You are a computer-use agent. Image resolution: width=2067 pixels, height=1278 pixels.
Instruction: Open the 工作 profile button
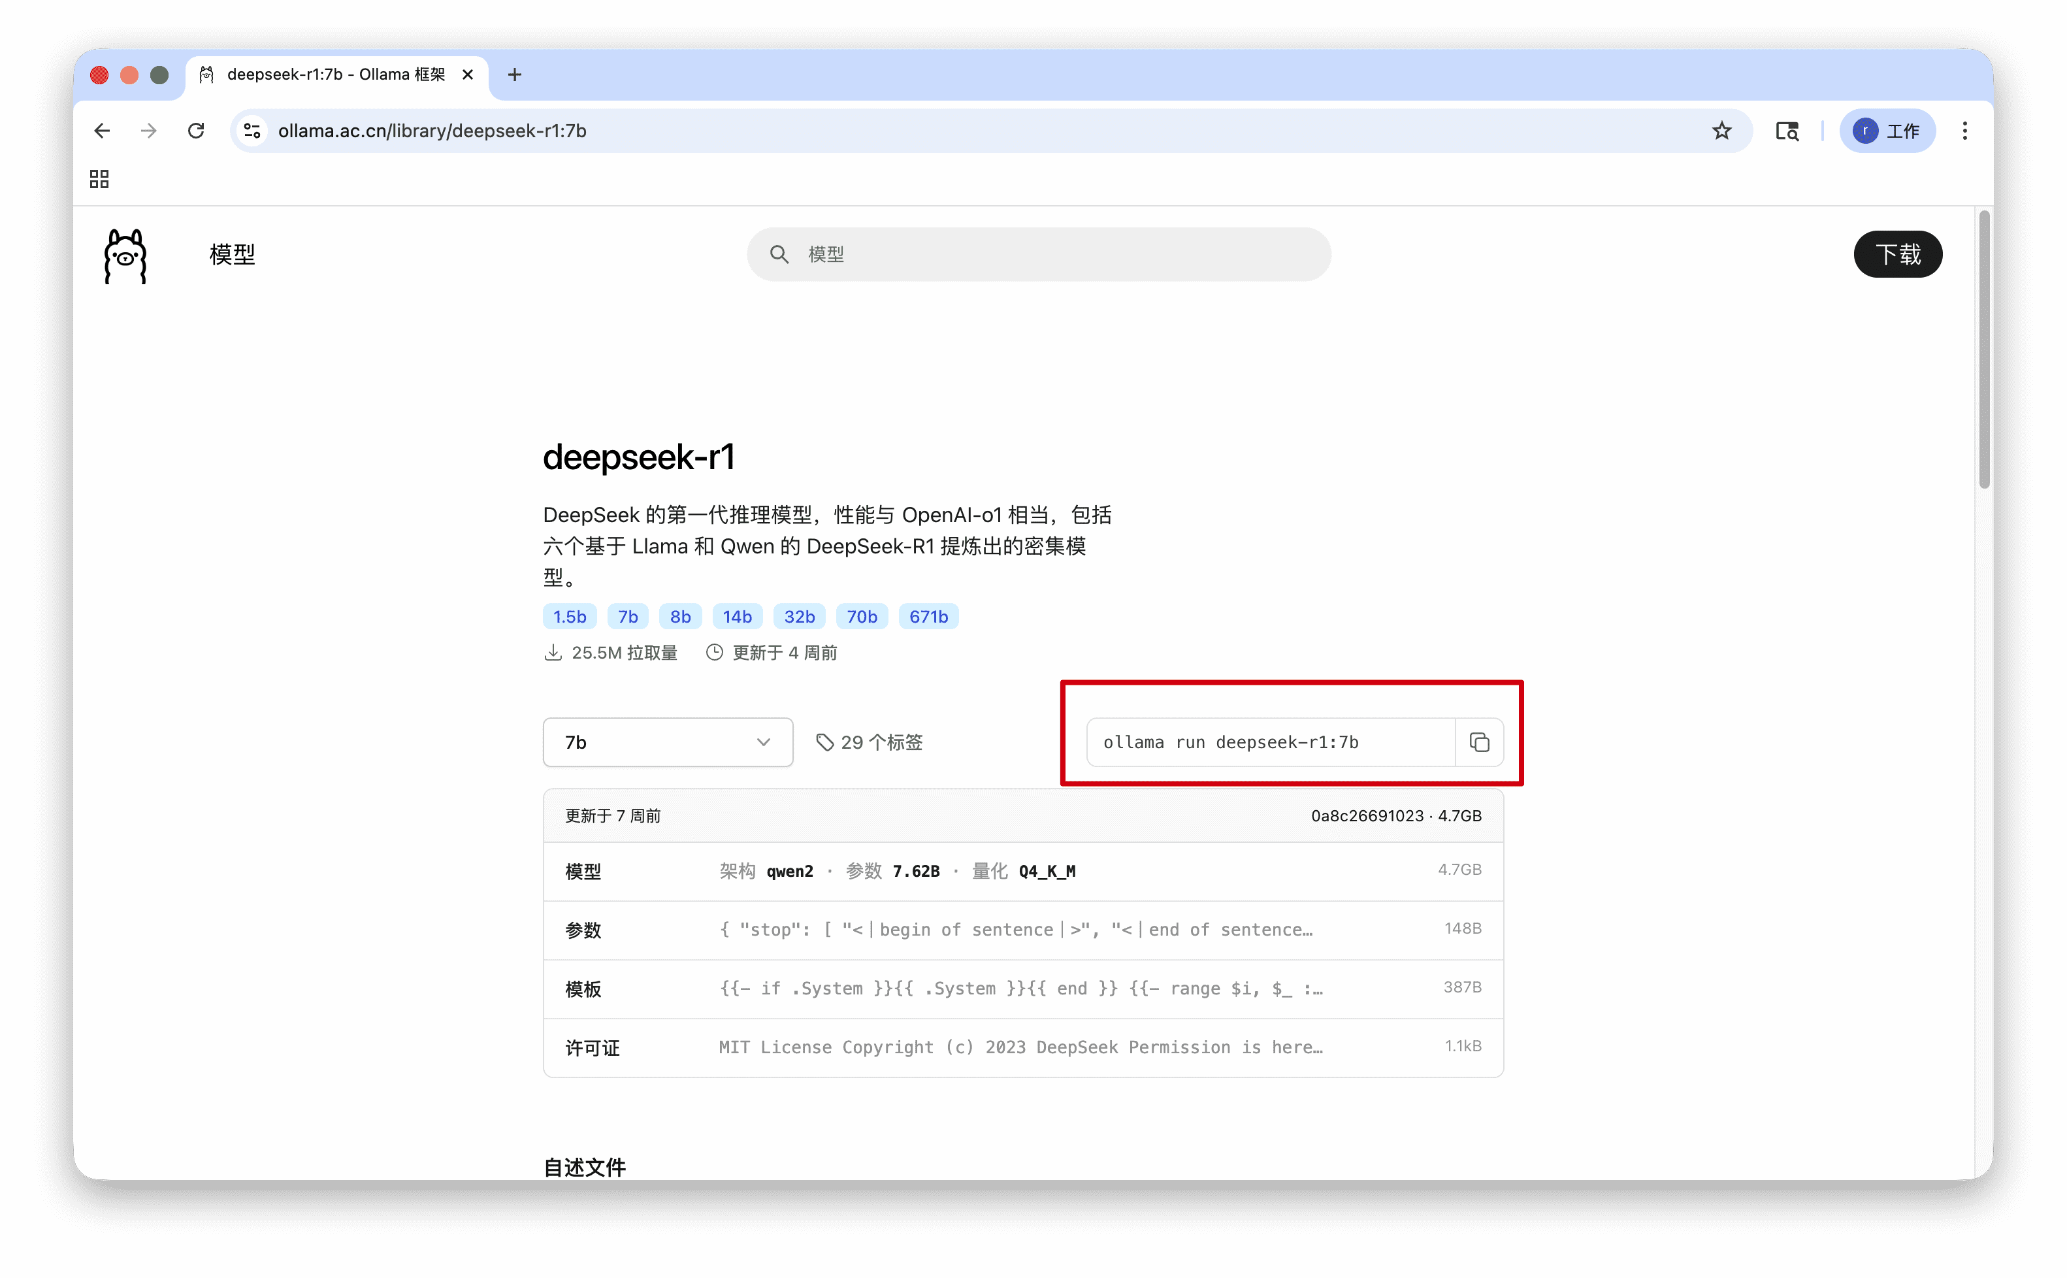[x=1887, y=131]
